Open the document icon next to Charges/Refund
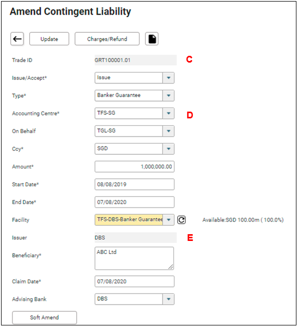The image size is (298, 327). tap(152, 39)
